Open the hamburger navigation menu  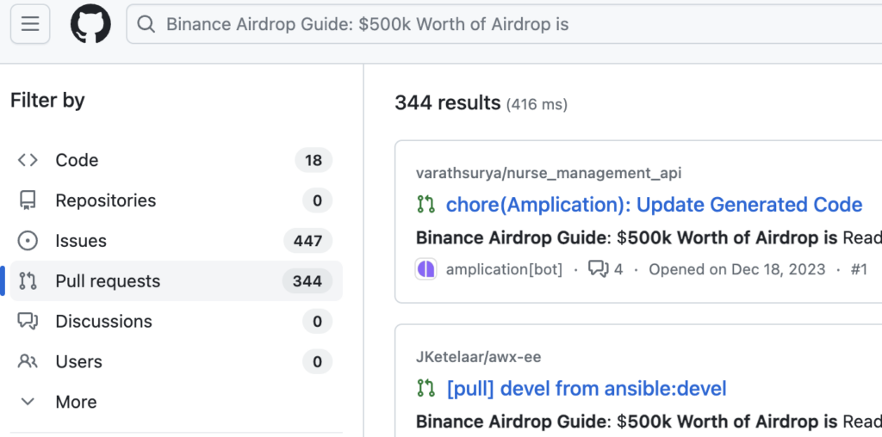pos(30,24)
